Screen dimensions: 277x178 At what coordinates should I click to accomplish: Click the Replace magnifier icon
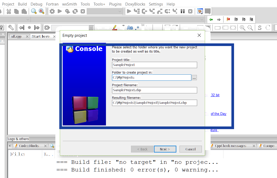(x=41, y=11)
